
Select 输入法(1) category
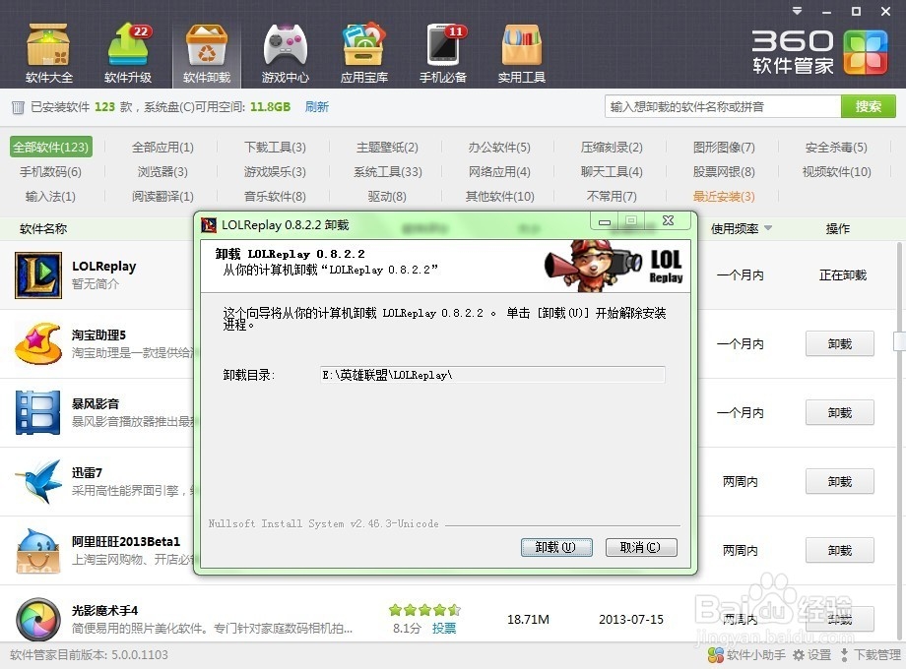pyautogui.click(x=50, y=197)
